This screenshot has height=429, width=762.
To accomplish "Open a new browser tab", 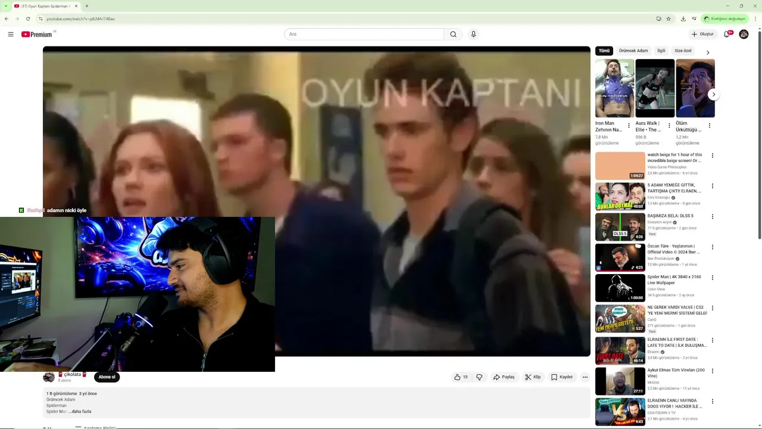I will (x=86, y=6).
